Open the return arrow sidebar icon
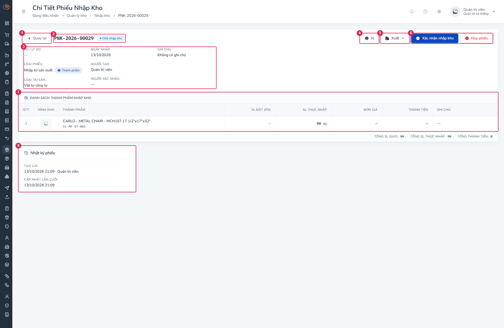This screenshot has width=504, height=328. point(7,138)
